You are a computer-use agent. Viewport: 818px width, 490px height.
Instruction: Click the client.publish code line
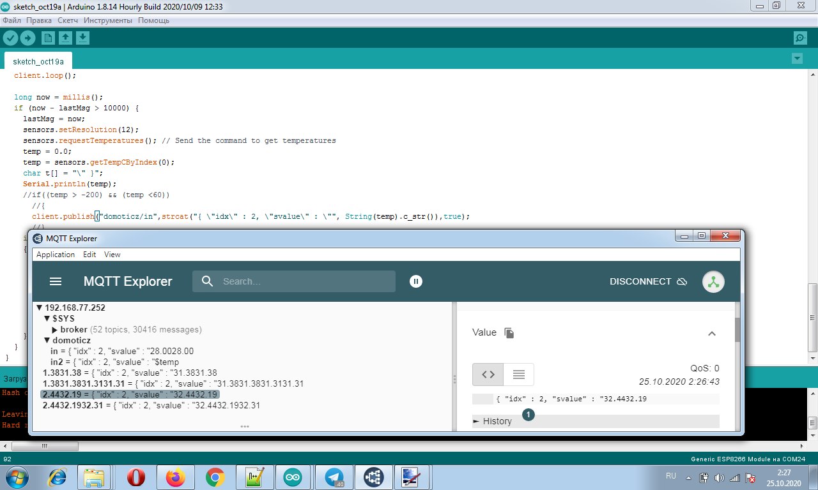(251, 216)
